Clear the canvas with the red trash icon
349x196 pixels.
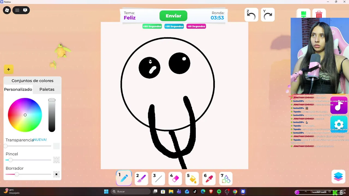click(x=319, y=14)
